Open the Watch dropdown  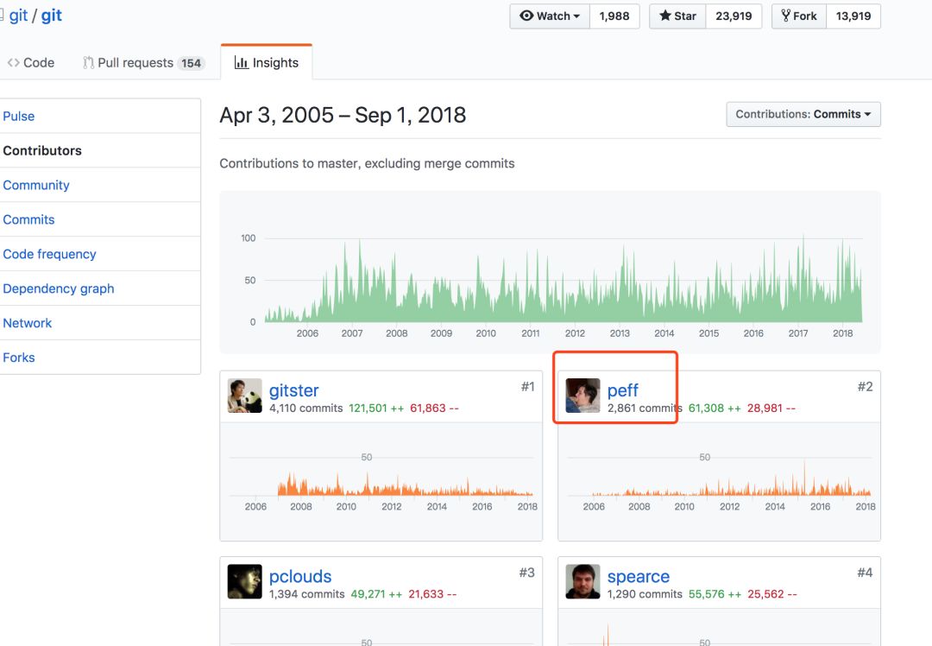(x=550, y=16)
